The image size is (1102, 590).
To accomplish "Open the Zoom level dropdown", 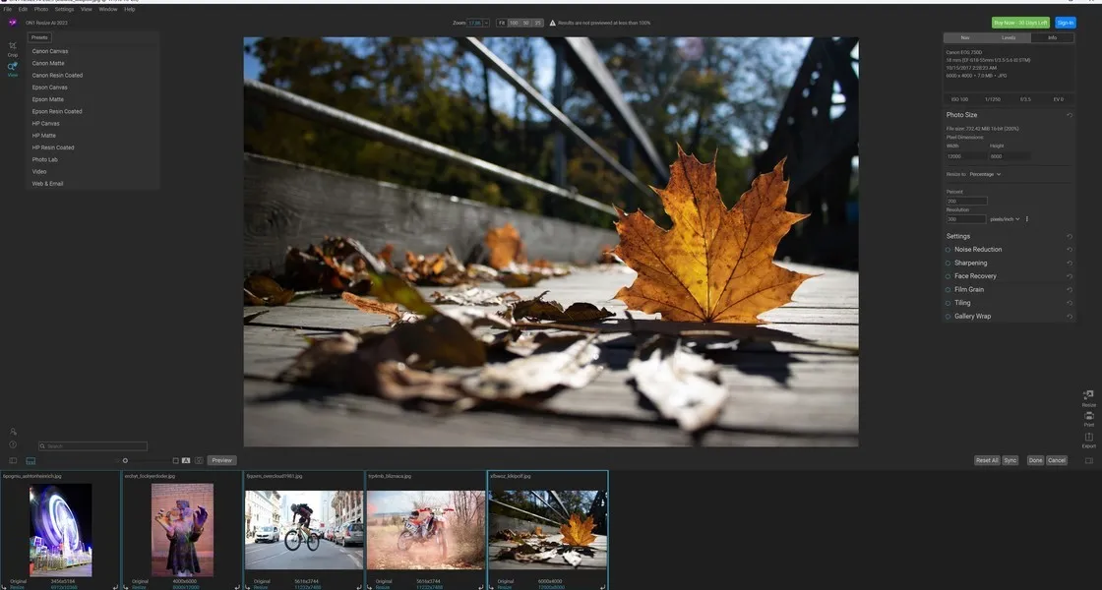I will (477, 22).
